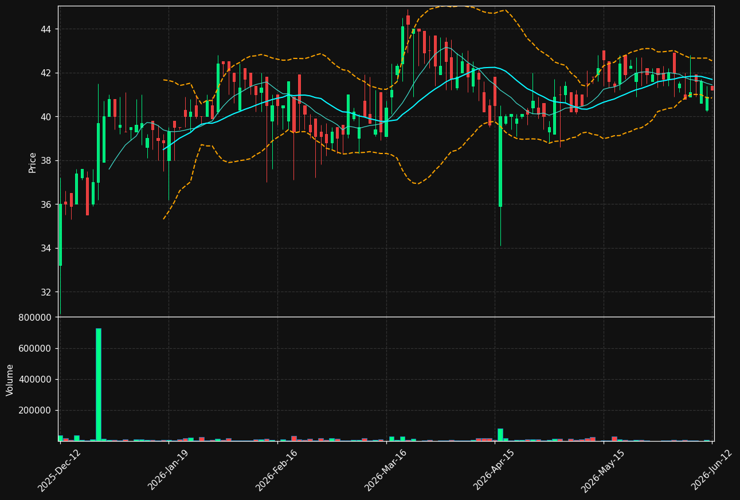Click the 2026-Mar-16 date label
Screen dimensions: 740x500
[x=386, y=470]
